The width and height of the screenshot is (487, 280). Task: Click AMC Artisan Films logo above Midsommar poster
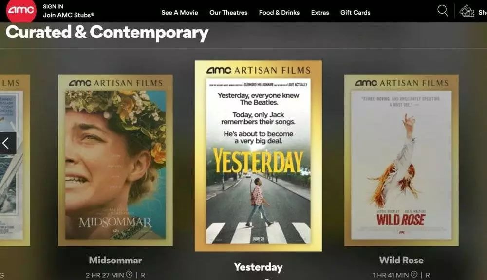coord(115,83)
